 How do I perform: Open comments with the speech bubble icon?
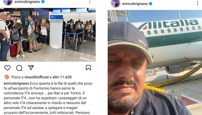19,68
